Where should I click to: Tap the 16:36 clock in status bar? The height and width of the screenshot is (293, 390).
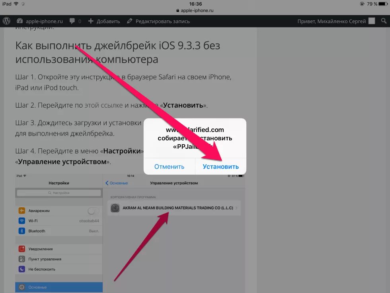[195, 4]
